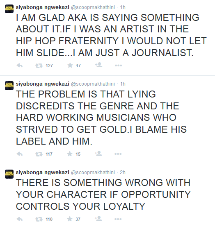Reply to the AKA journalist tweet
The height and width of the screenshot is (229, 215).
tap(20, 66)
